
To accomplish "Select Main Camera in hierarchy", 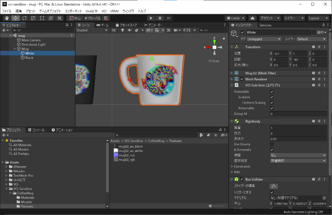I will pos(31,40).
